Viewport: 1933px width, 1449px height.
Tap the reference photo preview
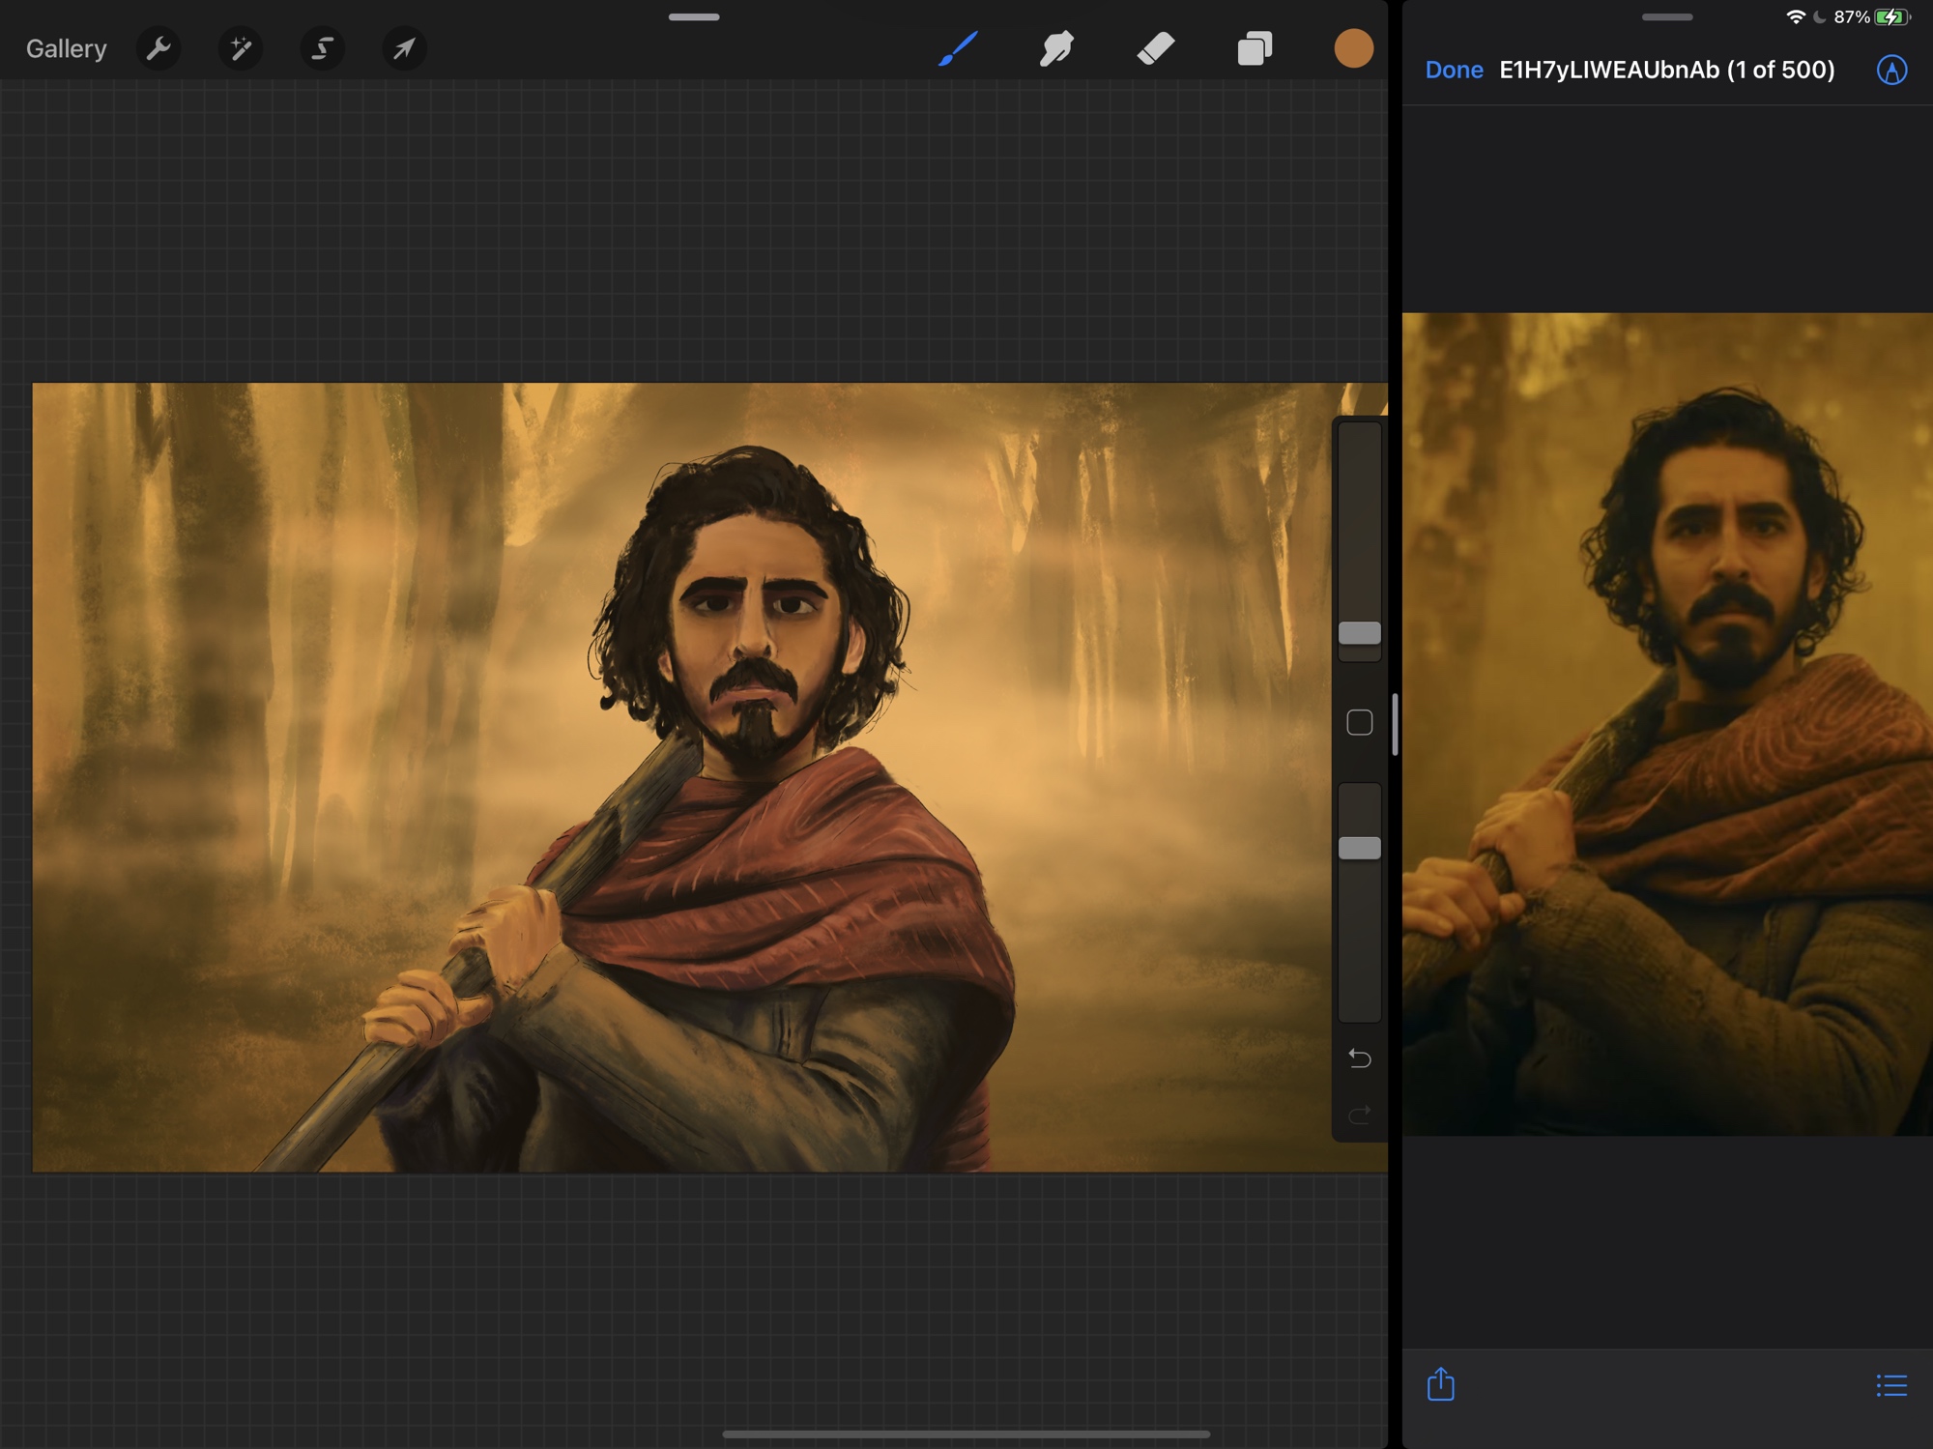(x=1667, y=723)
